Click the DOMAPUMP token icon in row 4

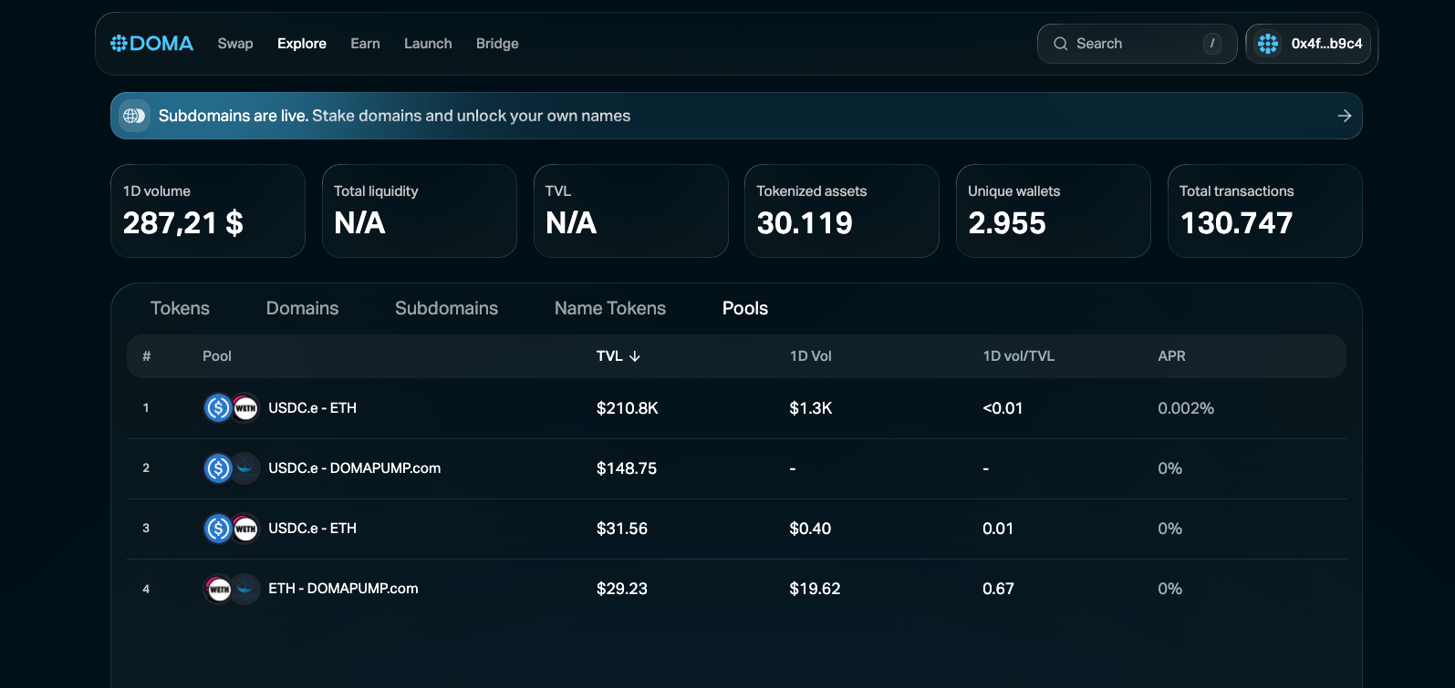(x=244, y=589)
